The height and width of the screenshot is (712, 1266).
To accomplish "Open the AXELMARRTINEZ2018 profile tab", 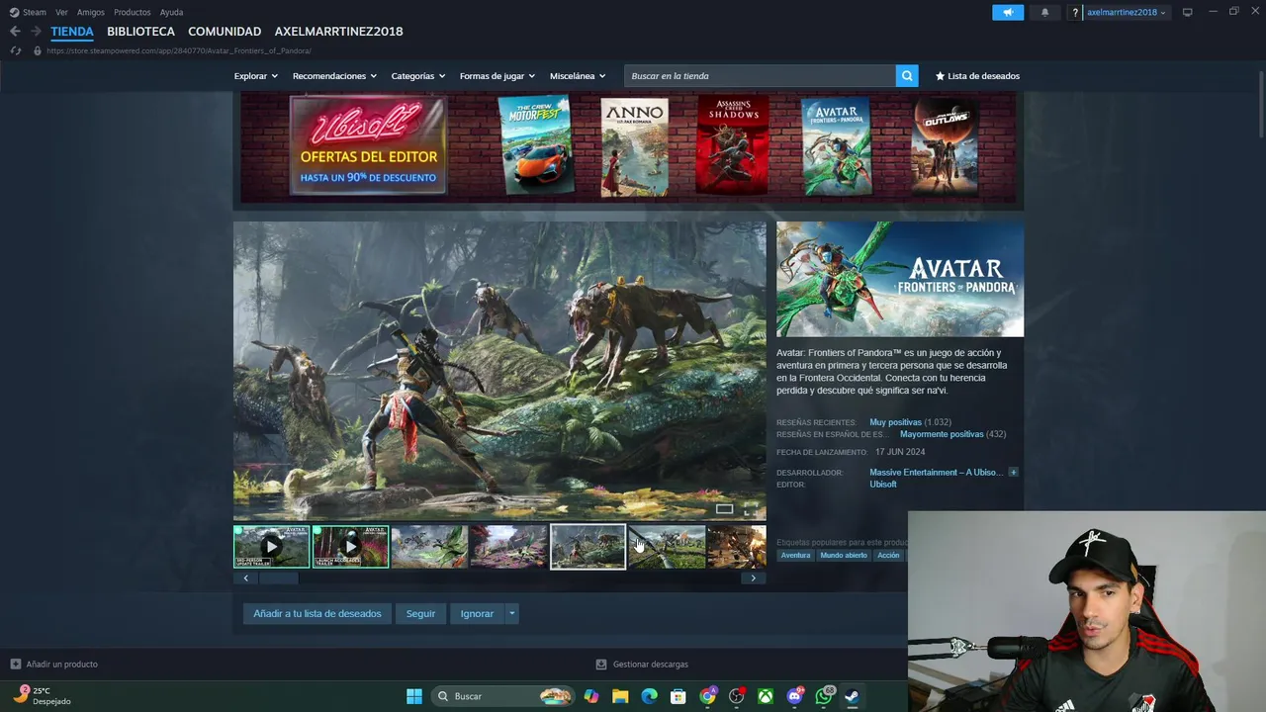I will click(339, 32).
